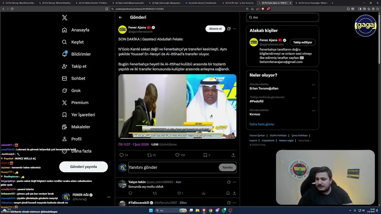Open options for #Pedofili trend
The width and height of the screenshot is (381, 214).
point(313,98)
